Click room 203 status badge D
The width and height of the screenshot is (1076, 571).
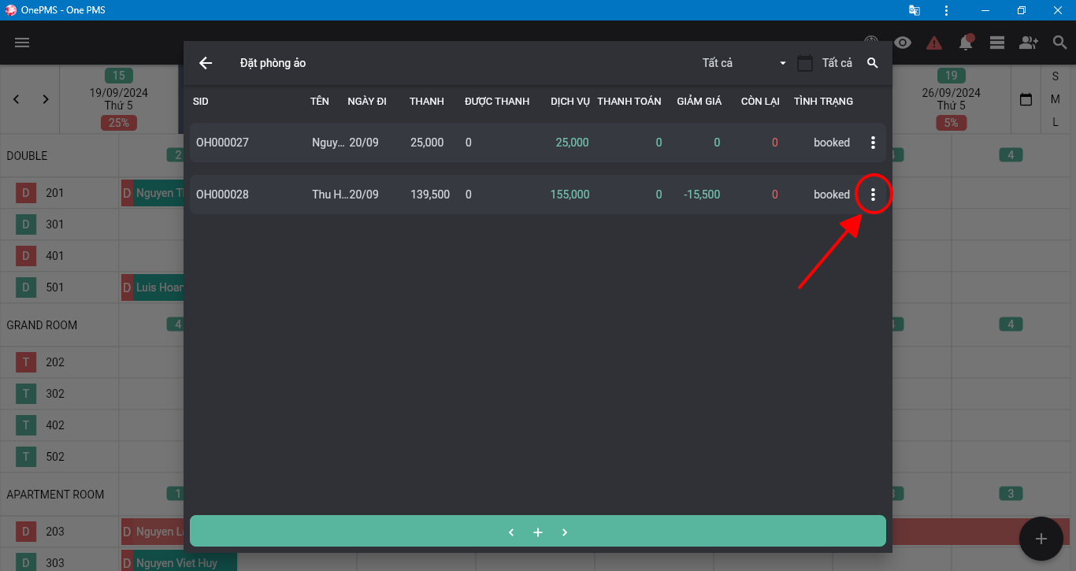coord(26,532)
